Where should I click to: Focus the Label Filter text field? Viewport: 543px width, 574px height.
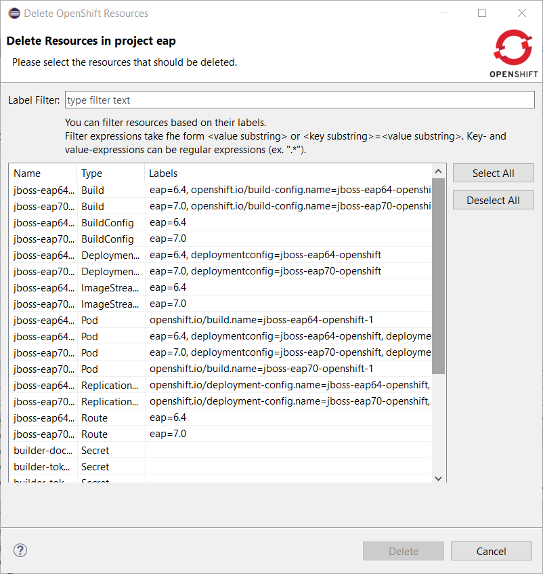(299, 100)
